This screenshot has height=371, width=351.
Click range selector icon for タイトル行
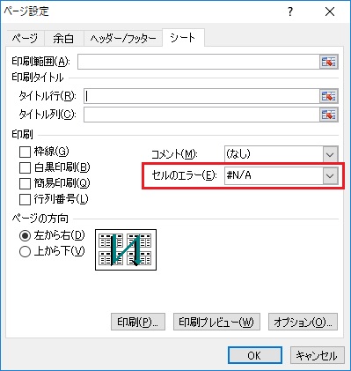(329, 96)
